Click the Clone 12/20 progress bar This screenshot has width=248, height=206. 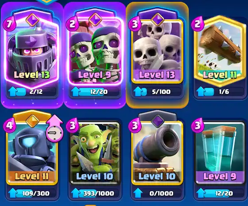220,193
